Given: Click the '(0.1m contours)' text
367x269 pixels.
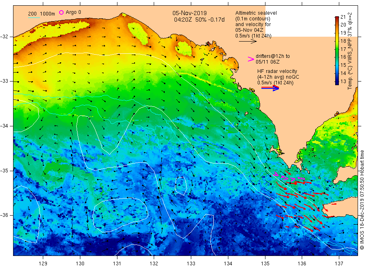Looking at the screenshot, I should 252,19.
